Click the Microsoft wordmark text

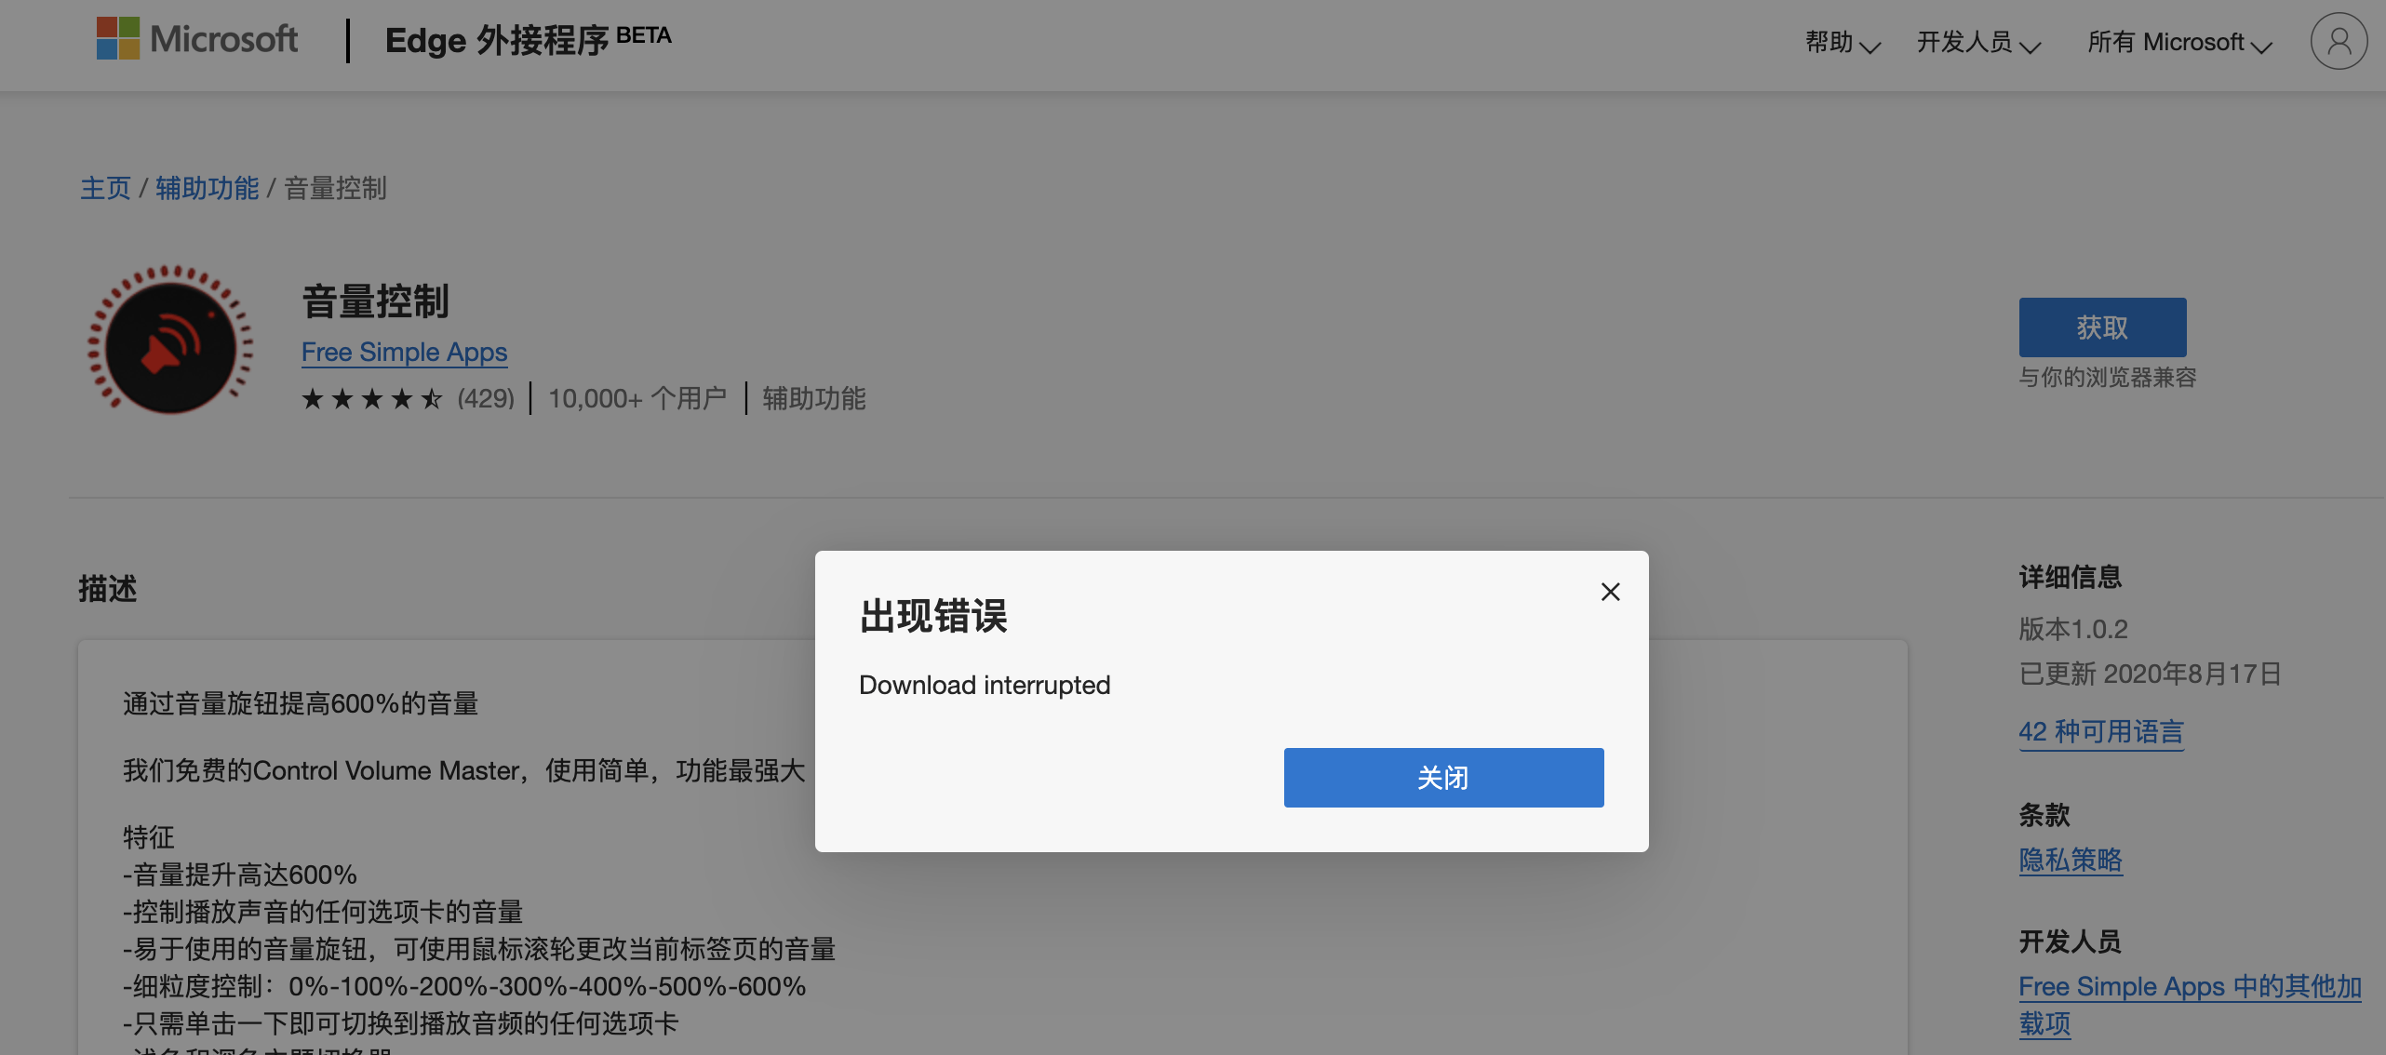coord(223,39)
